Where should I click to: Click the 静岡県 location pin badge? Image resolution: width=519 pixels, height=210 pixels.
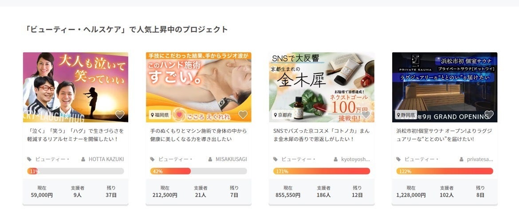click(x=406, y=115)
